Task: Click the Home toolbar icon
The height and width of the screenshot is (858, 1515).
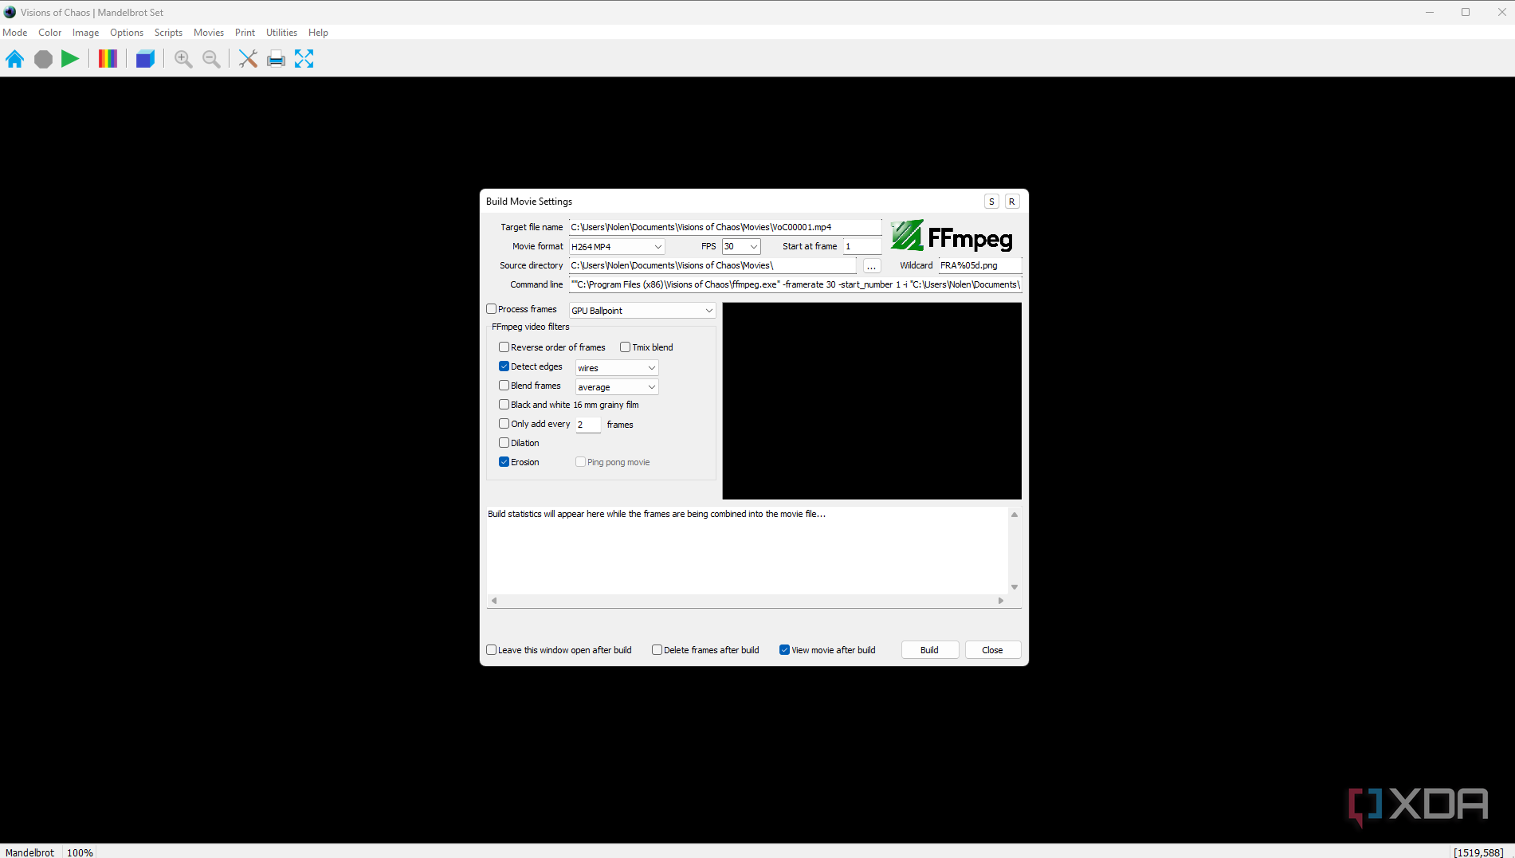Action: pos(14,59)
